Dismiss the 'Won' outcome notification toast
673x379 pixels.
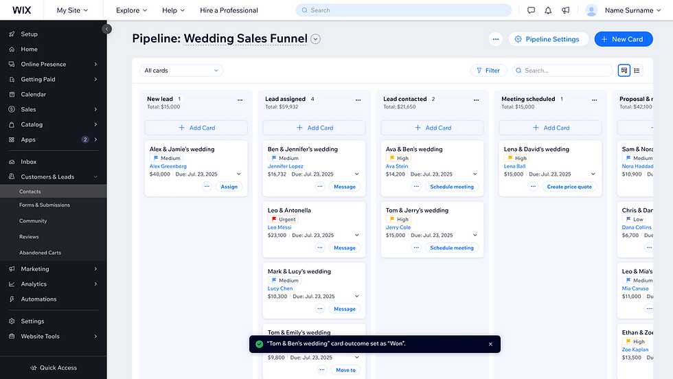tap(490, 344)
